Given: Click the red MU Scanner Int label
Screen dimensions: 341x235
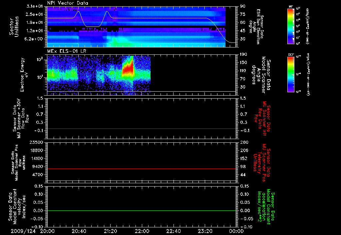Looking at the screenshot, I should click(262, 118).
